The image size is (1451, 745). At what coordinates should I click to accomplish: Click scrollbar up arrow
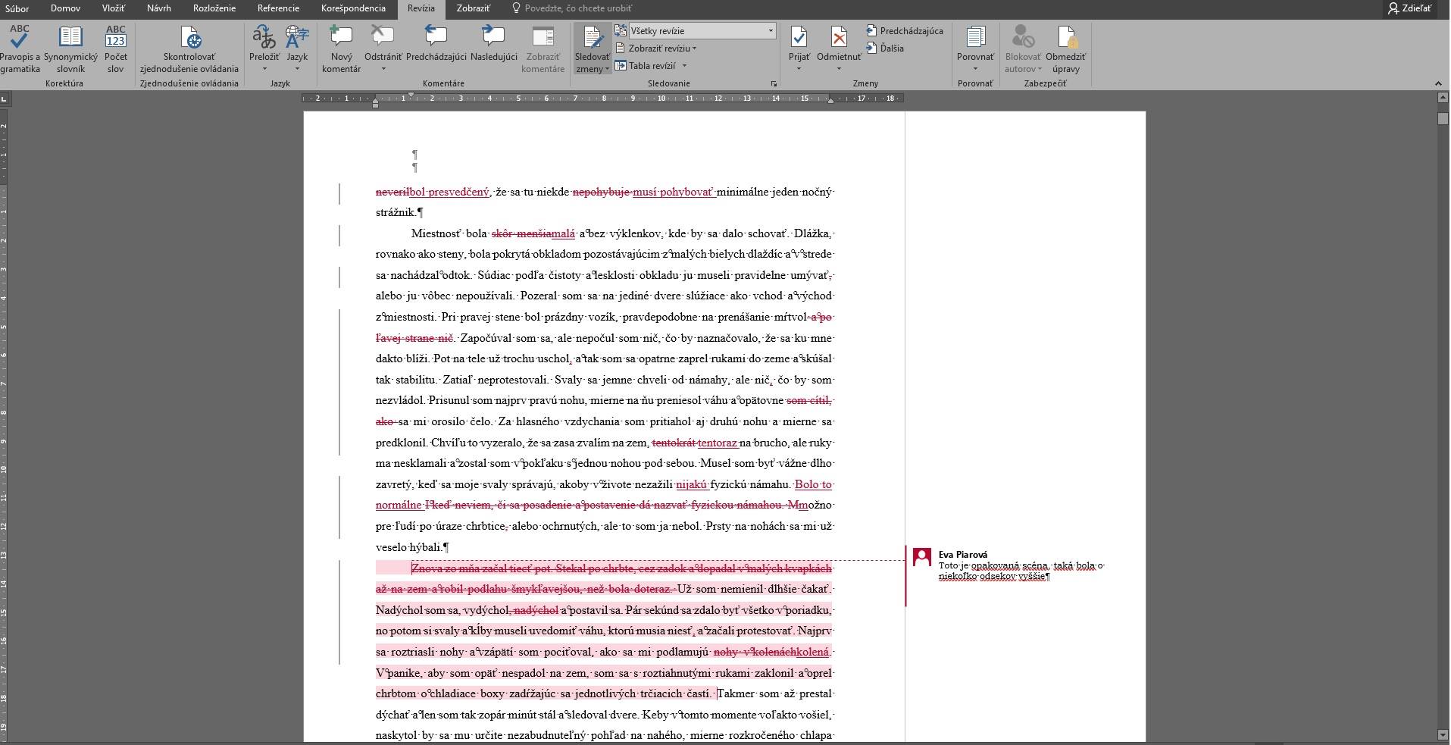[1443, 99]
